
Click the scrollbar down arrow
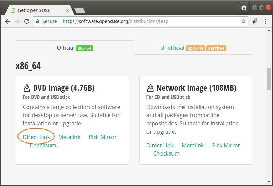[x=269, y=182]
